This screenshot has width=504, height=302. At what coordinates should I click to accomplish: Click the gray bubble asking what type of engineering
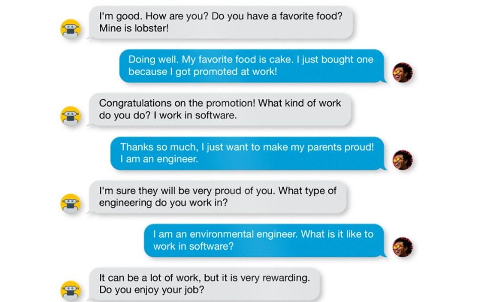tap(218, 197)
